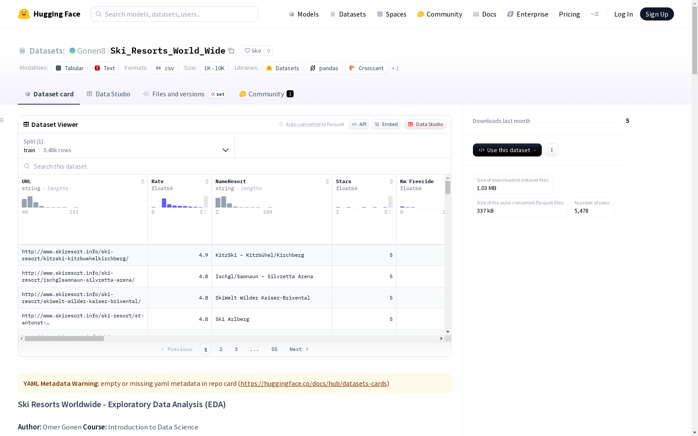Go to the Pricing page
Image resolution: width=698 pixels, height=436 pixels.
click(569, 14)
